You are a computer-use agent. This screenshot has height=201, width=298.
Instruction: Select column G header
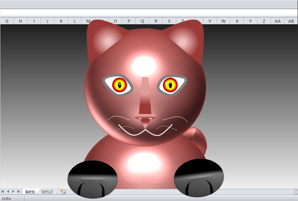(x=7, y=21)
